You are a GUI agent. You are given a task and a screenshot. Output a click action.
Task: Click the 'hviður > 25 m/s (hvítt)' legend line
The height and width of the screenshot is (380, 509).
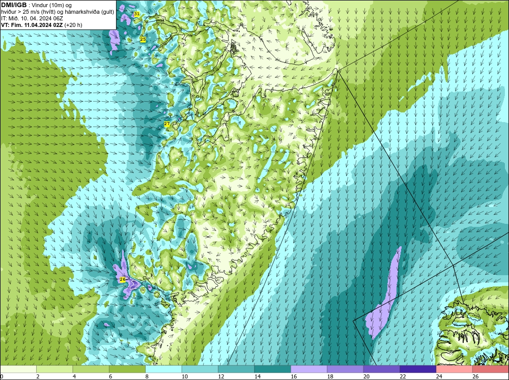[x=58, y=12]
